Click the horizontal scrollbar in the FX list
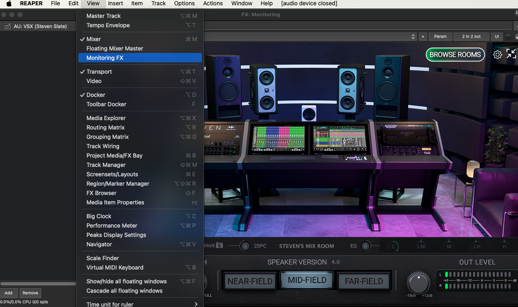 click(x=38, y=284)
